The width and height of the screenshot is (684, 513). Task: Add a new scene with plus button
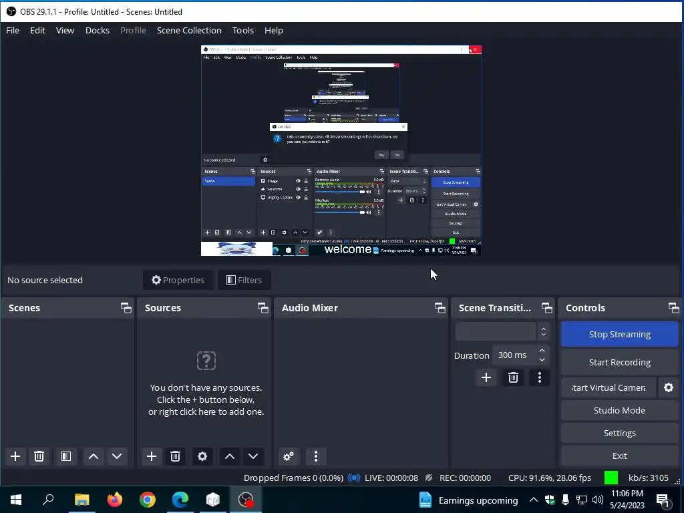(15, 456)
